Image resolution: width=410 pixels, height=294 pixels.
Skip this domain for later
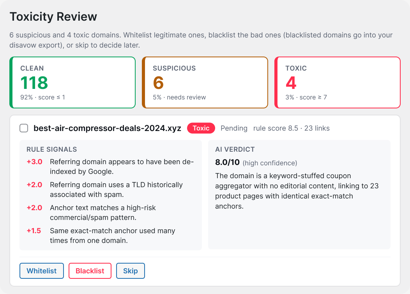(131, 271)
